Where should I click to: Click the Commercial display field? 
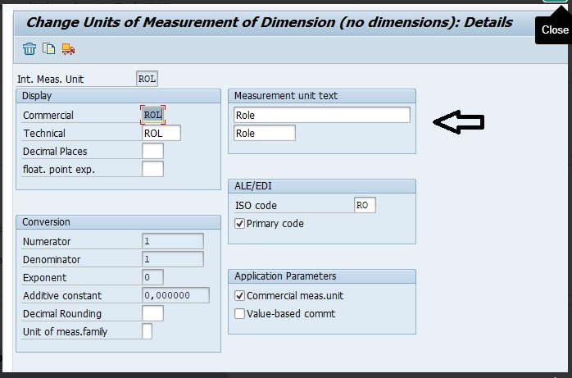click(152, 115)
